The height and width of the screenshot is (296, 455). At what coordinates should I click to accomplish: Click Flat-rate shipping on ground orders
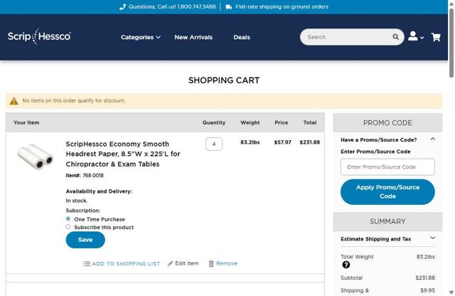pyautogui.click(x=282, y=6)
